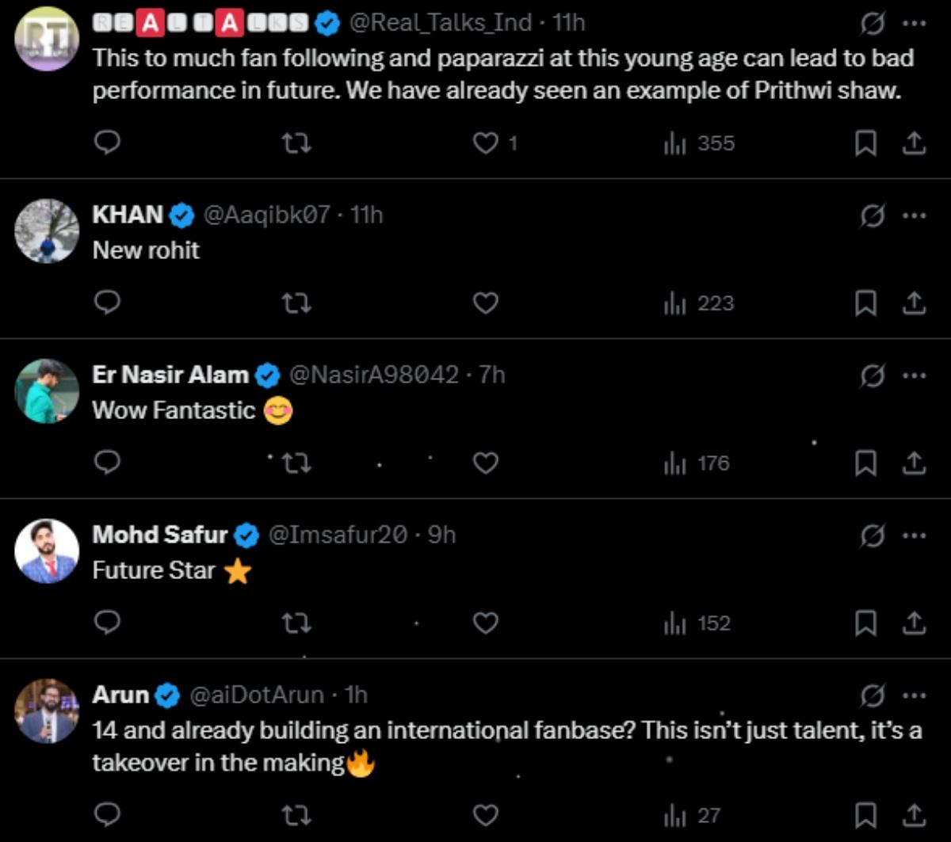Reply to the 'Future Star' comment
The image size is (951, 842).
click(x=106, y=623)
